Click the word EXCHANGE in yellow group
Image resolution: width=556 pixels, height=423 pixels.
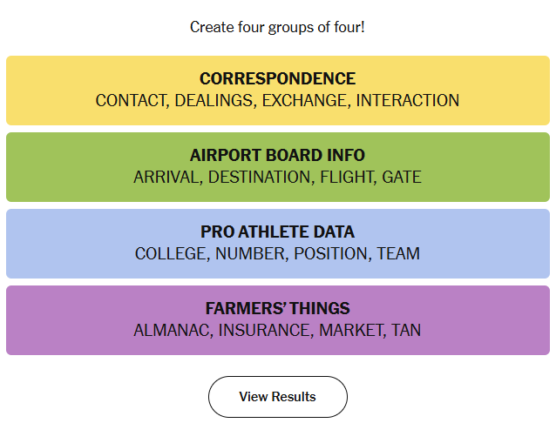(305, 101)
